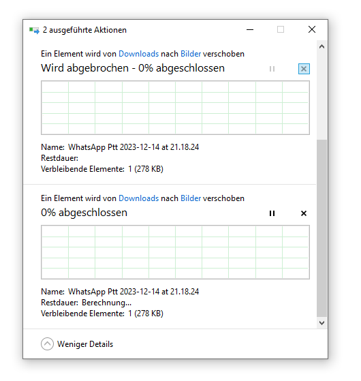361x381 pixels.
Task: Pause the second file move operation
Action: pos(272,213)
